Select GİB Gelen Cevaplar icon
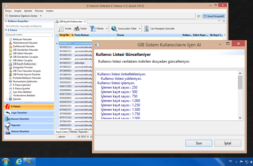The height and width of the screenshot is (166, 253). click(10, 60)
